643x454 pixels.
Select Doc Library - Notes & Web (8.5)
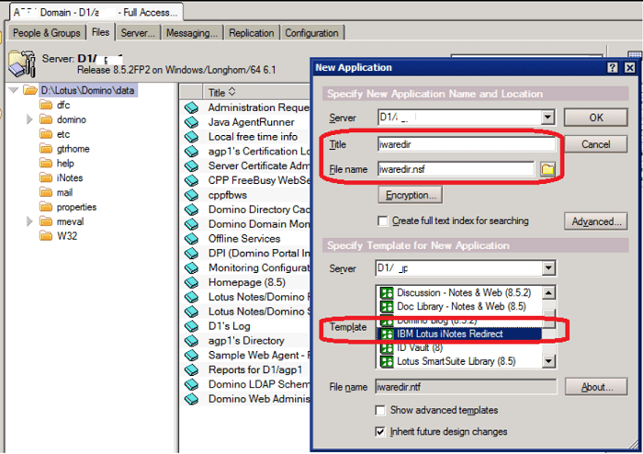[459, 306]
